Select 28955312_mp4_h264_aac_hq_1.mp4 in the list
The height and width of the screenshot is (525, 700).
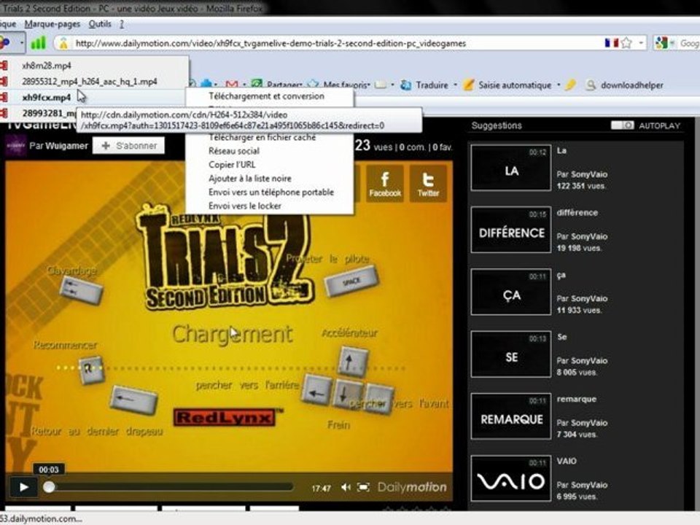point(94,82)
